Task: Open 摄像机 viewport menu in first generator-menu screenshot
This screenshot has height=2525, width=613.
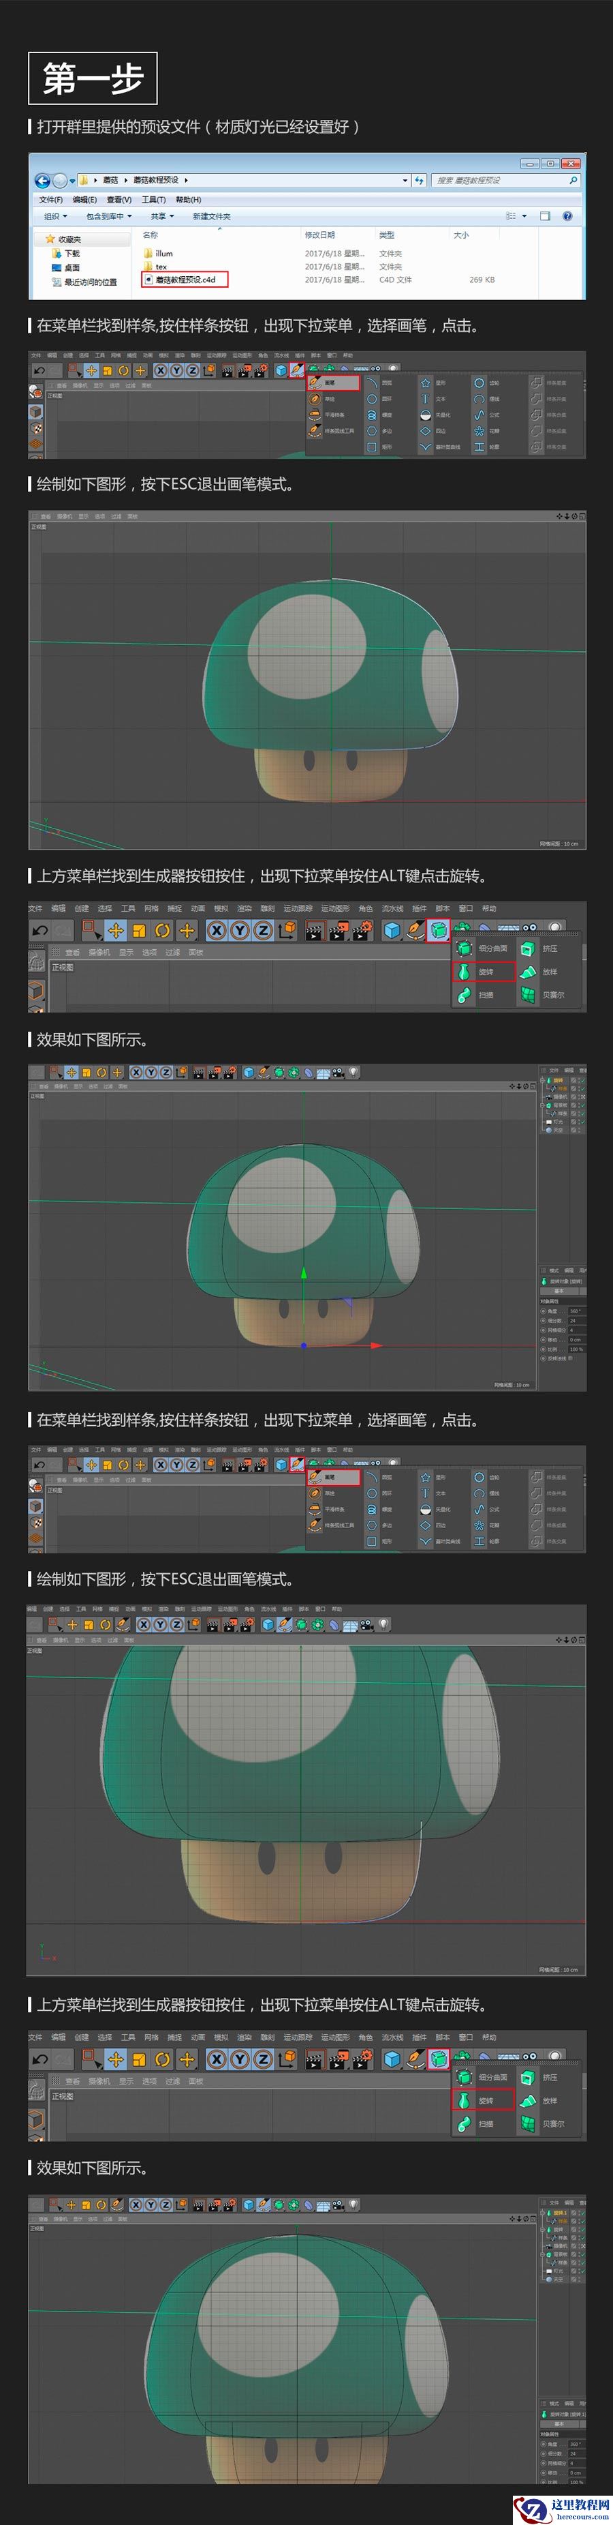Action: (x=99, y=952)
